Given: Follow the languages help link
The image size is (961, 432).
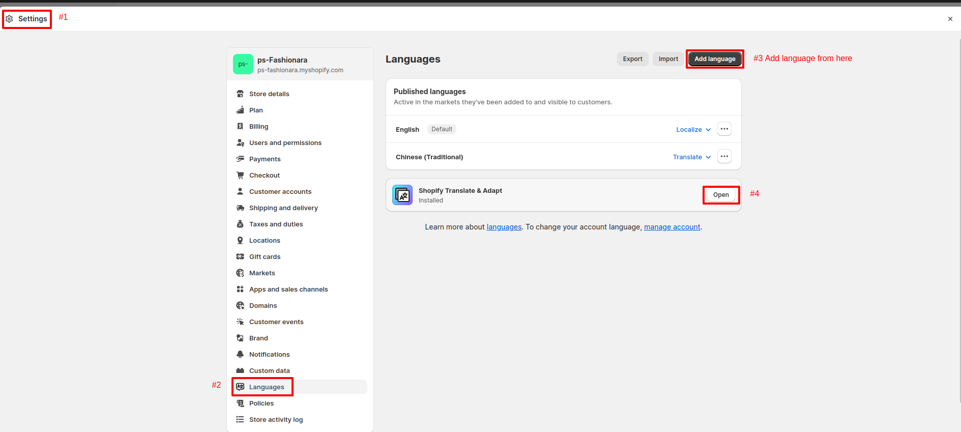Looking at the screenshot, I should pyautogui.click(x=504, y=227).
